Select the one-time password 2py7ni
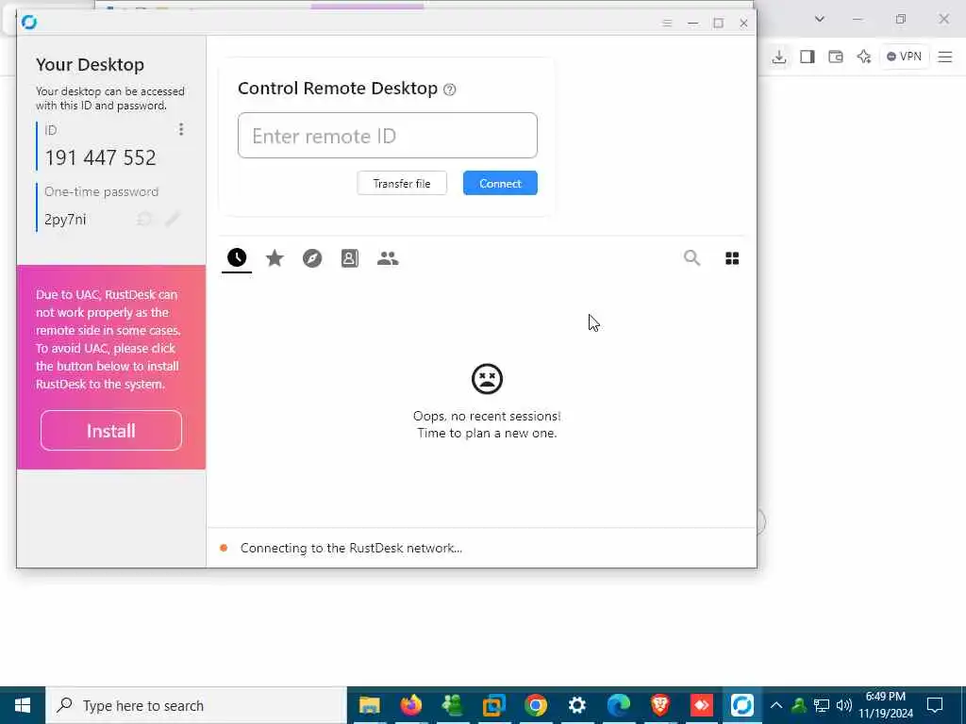The image size is (966, 724). coord(65,219)
